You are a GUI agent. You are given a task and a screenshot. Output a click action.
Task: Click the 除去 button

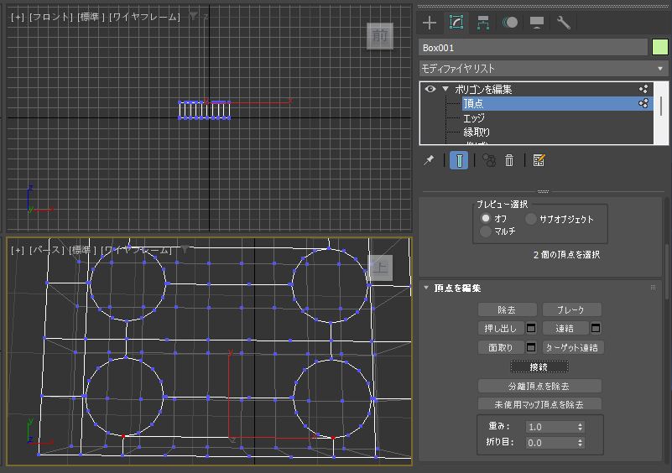pos(507,309)
